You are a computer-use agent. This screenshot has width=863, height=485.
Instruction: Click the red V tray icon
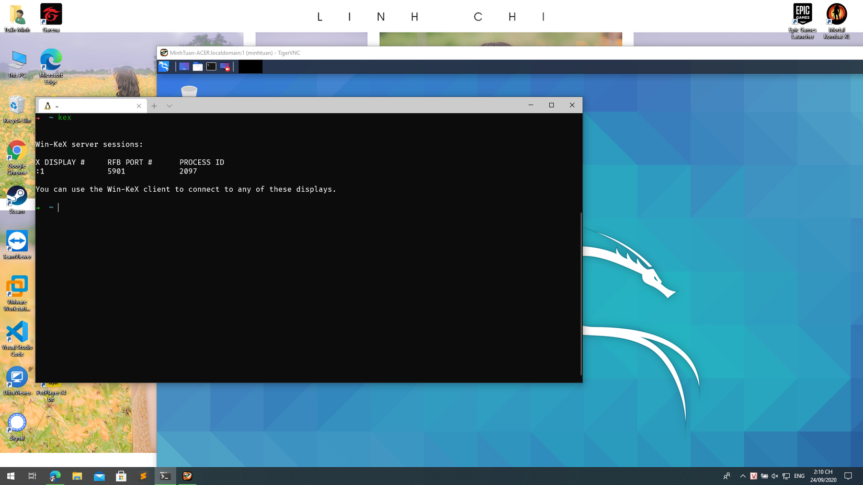pos(754,476)
